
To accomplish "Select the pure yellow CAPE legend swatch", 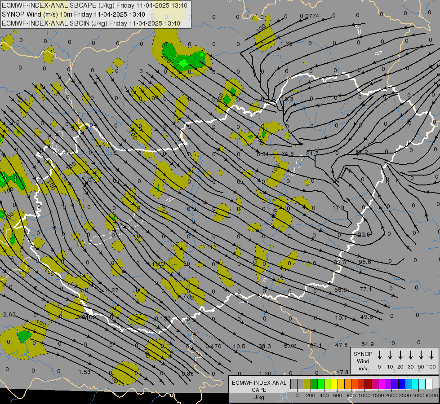I will (334, 384).
